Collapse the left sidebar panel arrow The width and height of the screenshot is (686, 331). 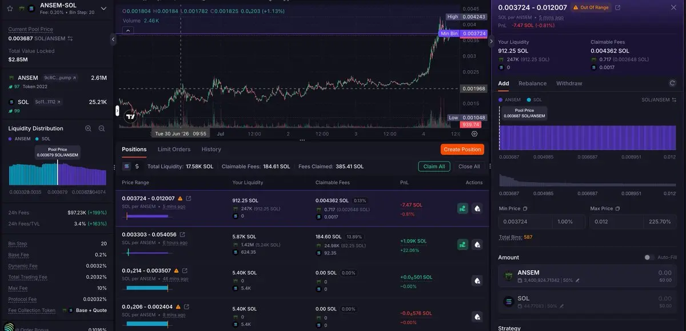point(113,39)
